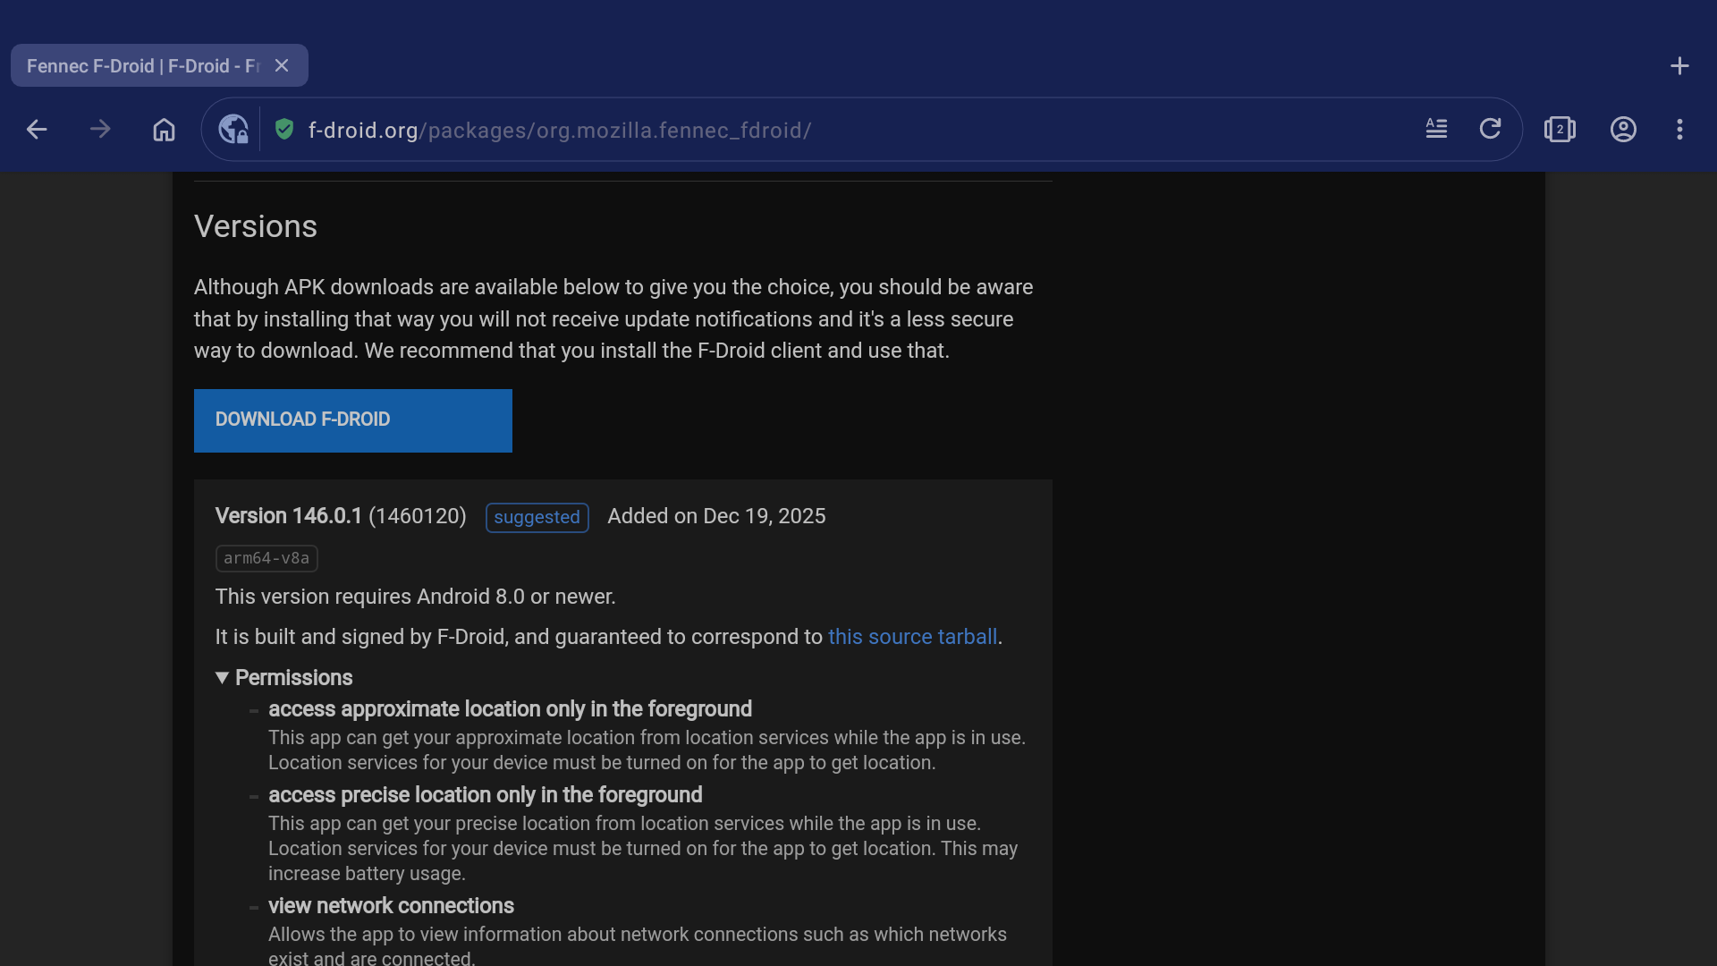Close the Fennec F-Droid tab
1717x966 pixels.
[x=282, y=65]
